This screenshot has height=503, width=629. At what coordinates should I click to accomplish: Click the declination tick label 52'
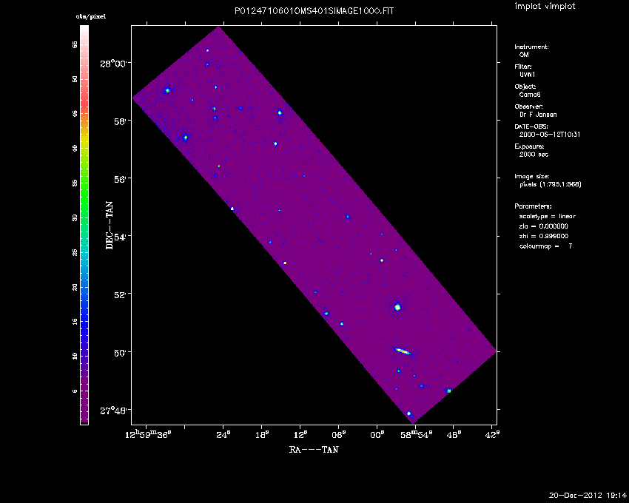click(x=120, y=294)
